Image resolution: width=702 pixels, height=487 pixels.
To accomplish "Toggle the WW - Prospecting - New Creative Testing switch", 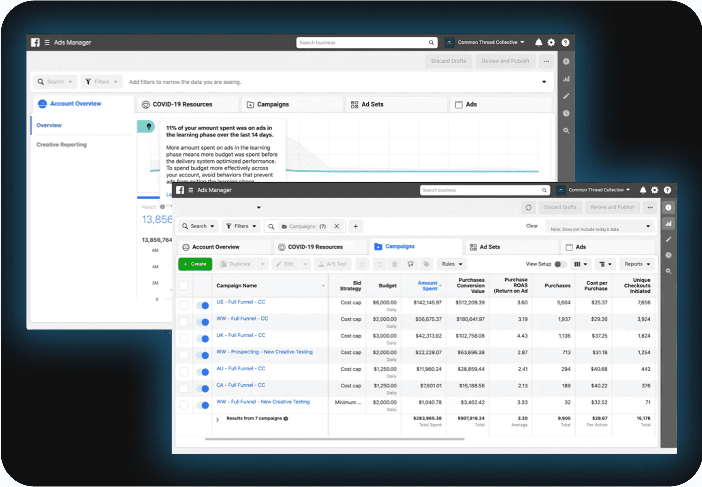I will coord(203,355).
